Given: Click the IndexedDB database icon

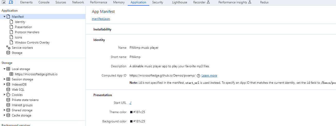Looking at the screenshot, I should 8,84.
